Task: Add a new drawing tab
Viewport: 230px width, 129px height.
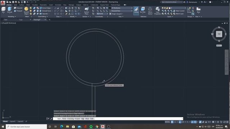Action: [50, 20]
